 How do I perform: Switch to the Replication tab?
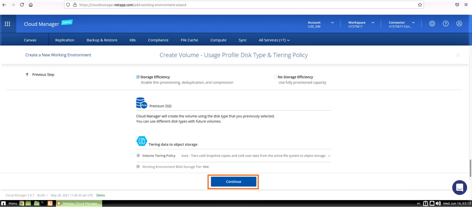point(65,40)
